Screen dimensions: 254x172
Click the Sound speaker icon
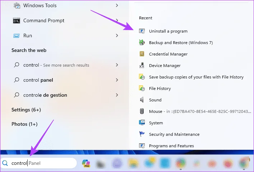(142, 100)
